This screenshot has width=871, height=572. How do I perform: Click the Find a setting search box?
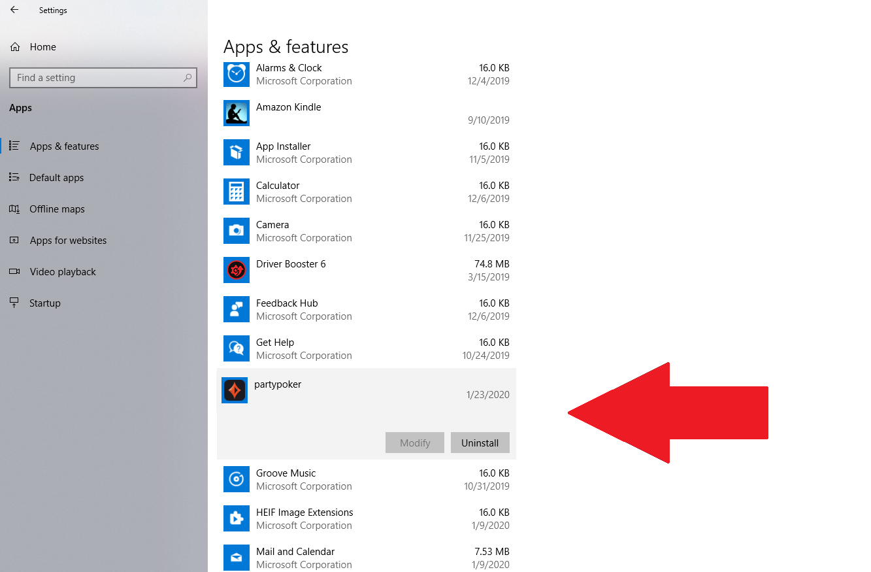(x=98, y=78)
